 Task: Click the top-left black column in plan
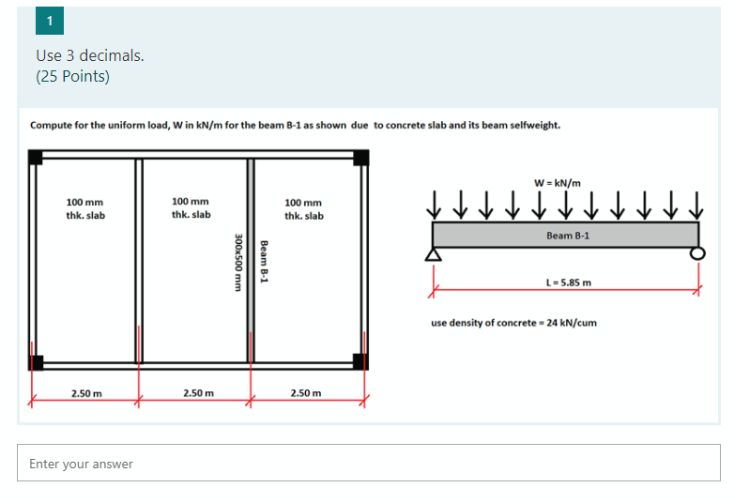tap(35, 158)
